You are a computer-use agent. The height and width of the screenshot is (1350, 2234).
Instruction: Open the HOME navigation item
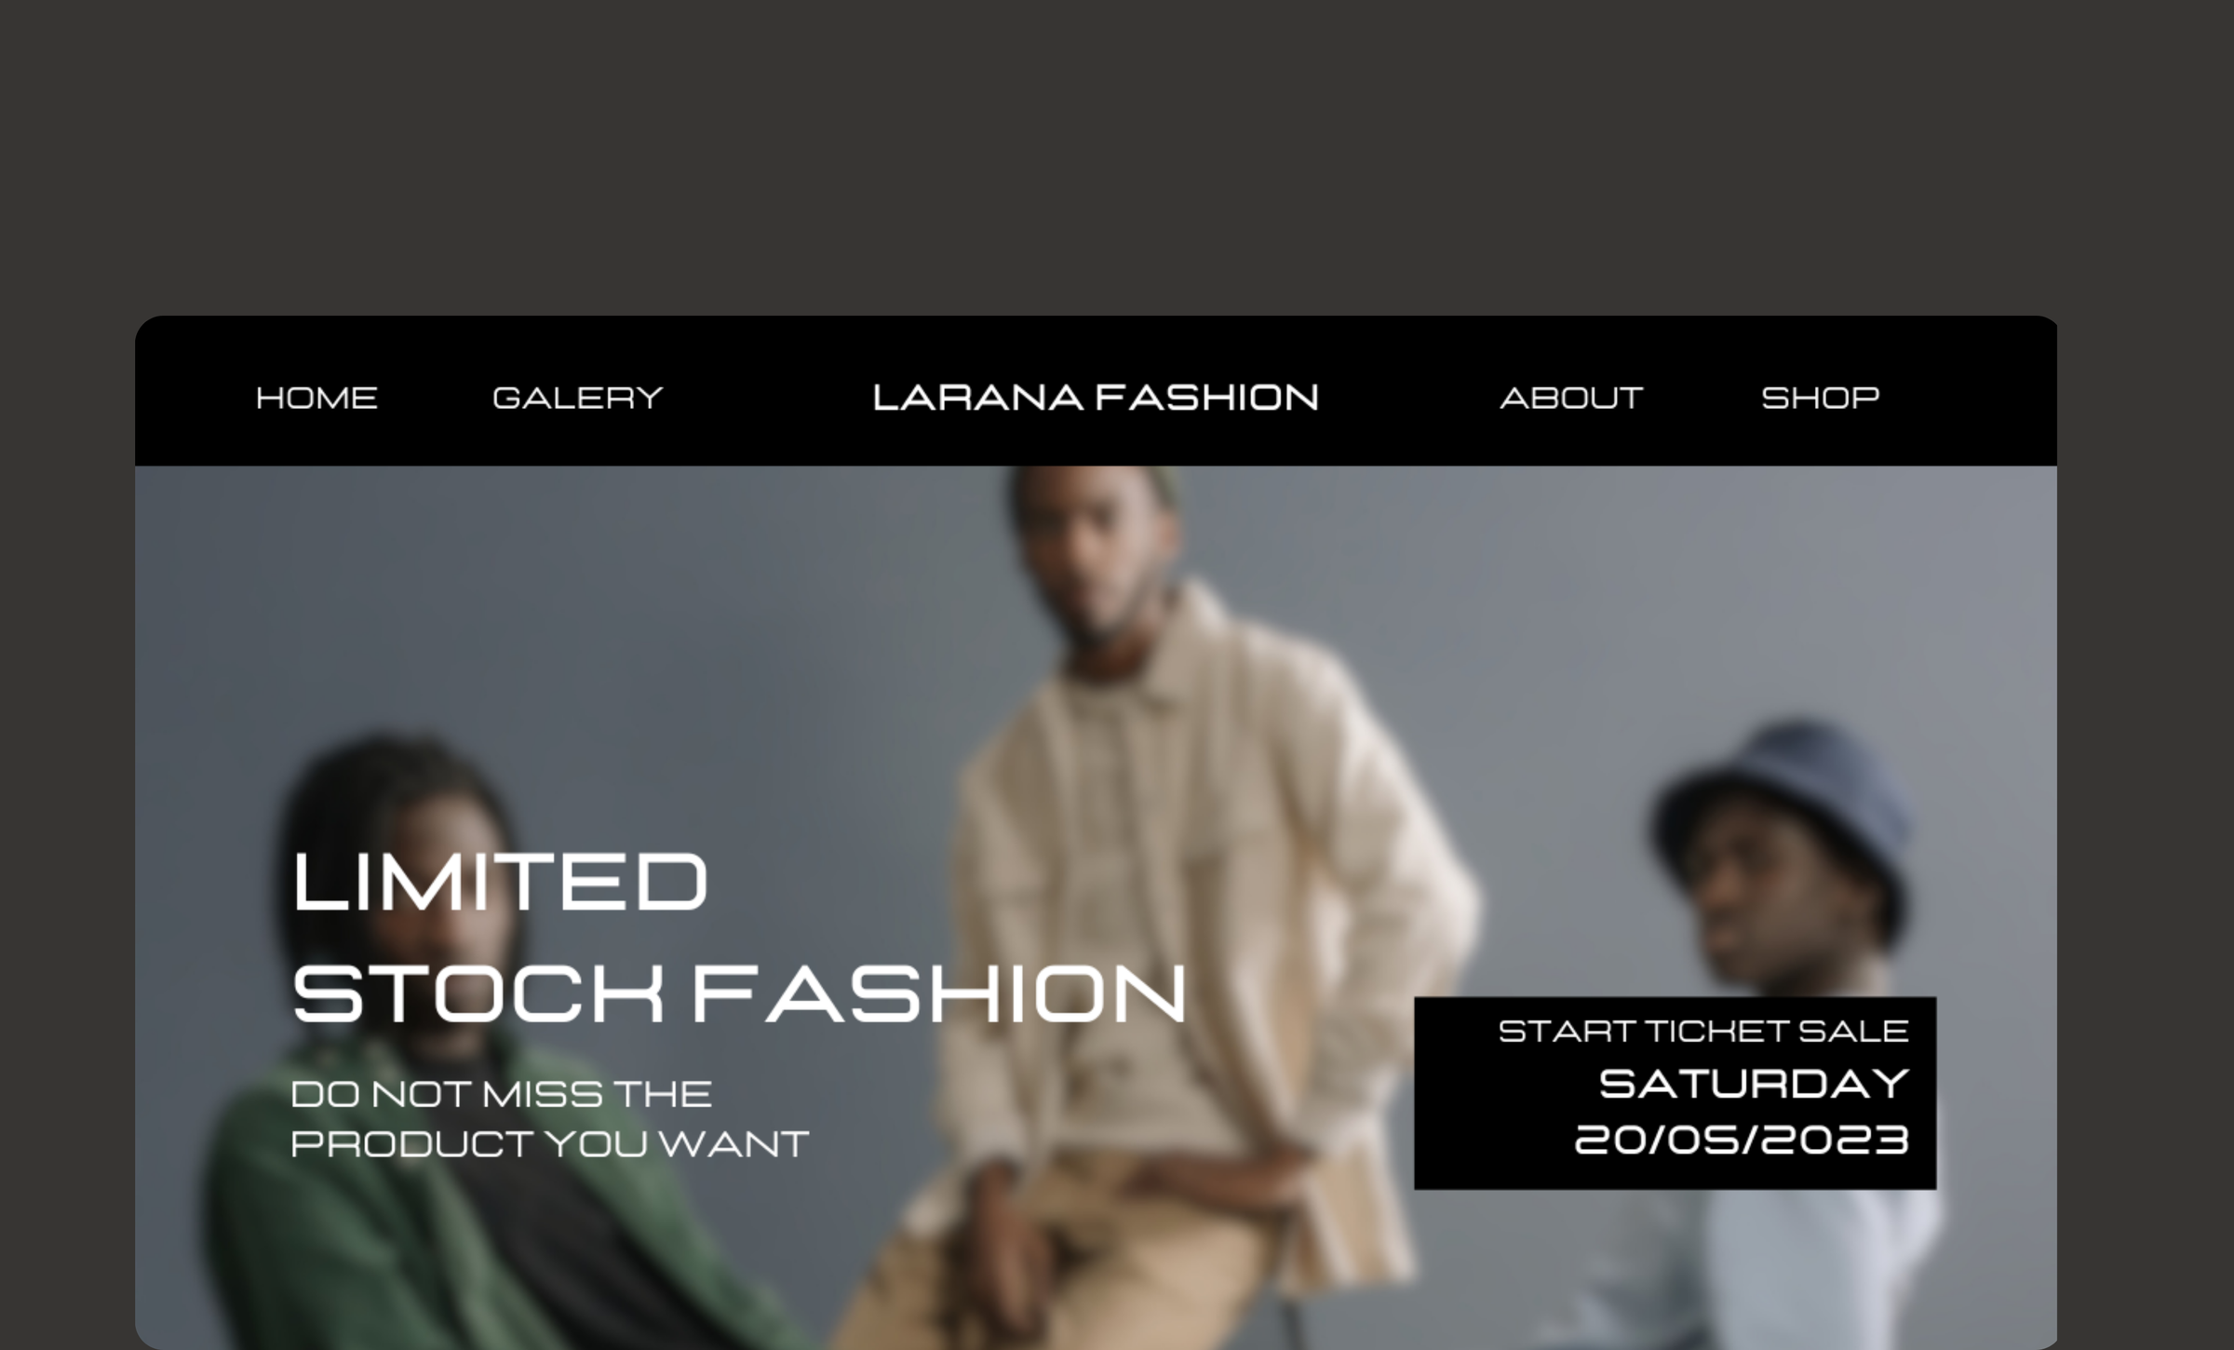[316, 398]
